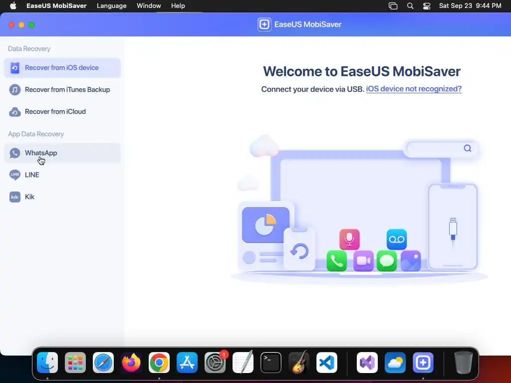Click the iTunes music note icon
This screenshot has height=383, width=511.
pos(14,90)
